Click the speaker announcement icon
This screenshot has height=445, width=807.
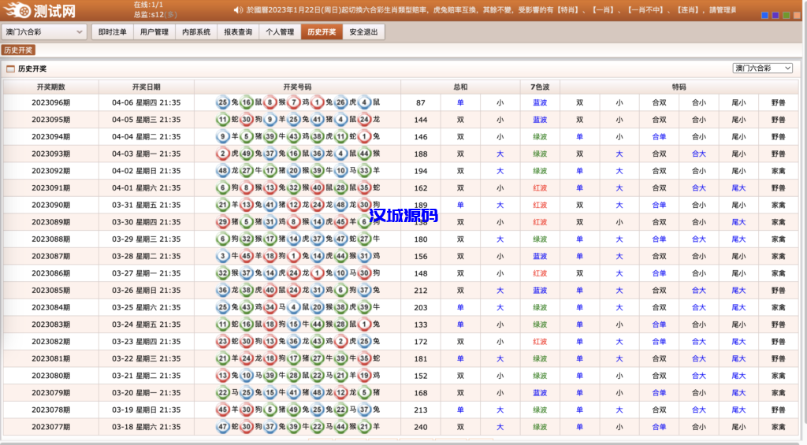click(x=238, y=9)
